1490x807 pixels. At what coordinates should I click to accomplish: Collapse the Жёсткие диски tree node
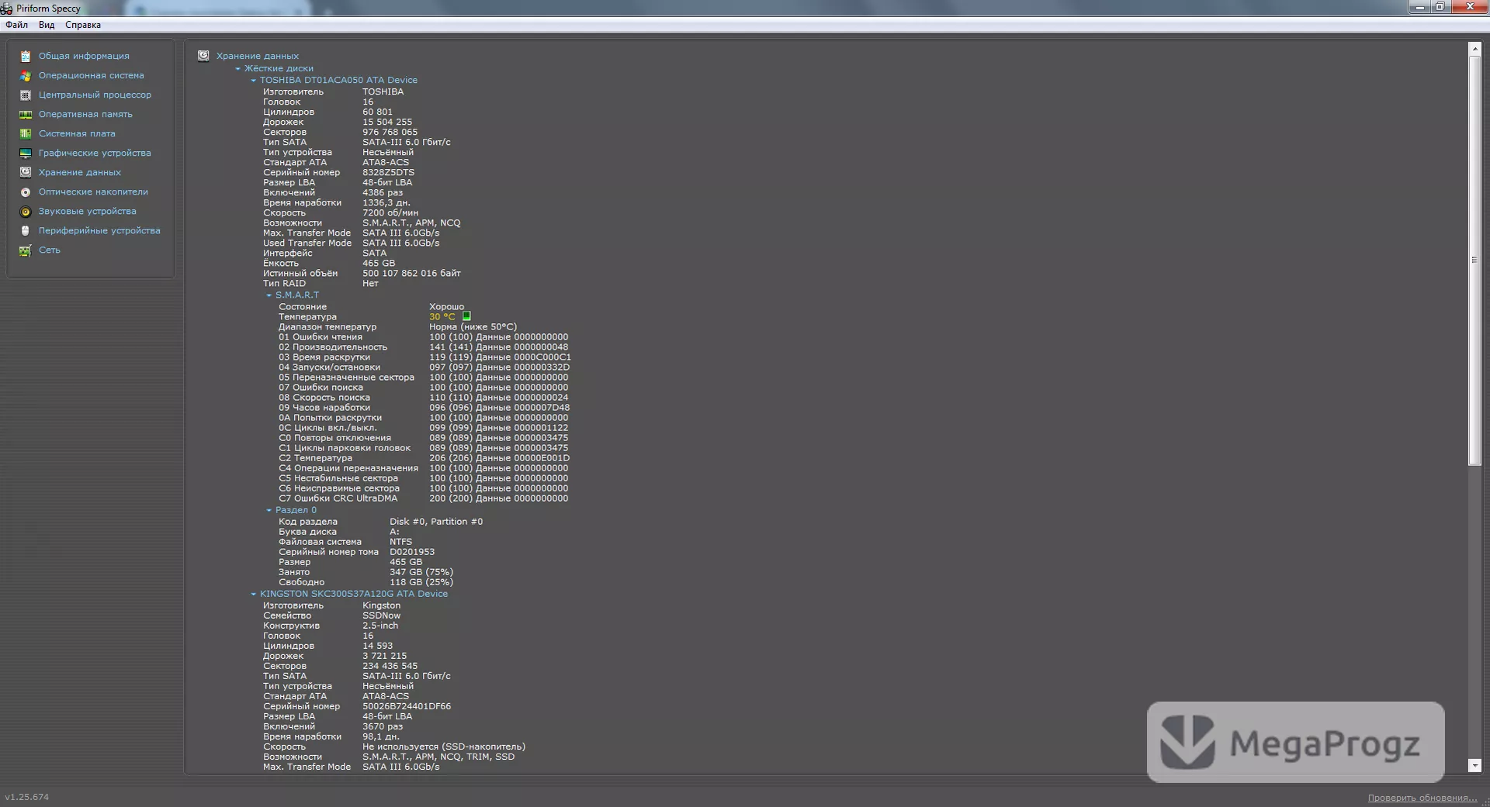click(x=238, y=69)
